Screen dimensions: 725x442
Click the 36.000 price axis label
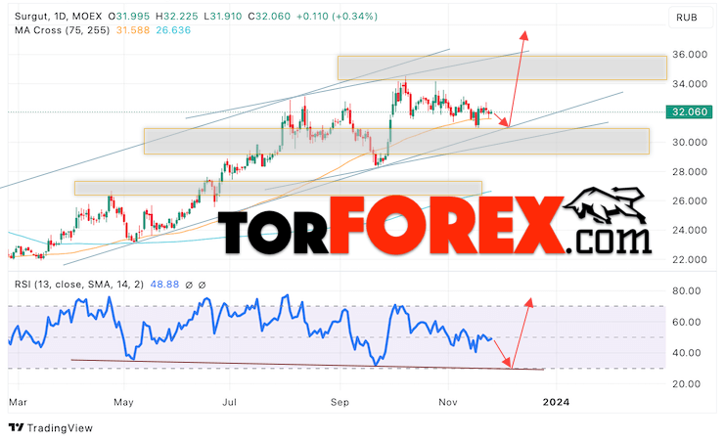point(690,55)
